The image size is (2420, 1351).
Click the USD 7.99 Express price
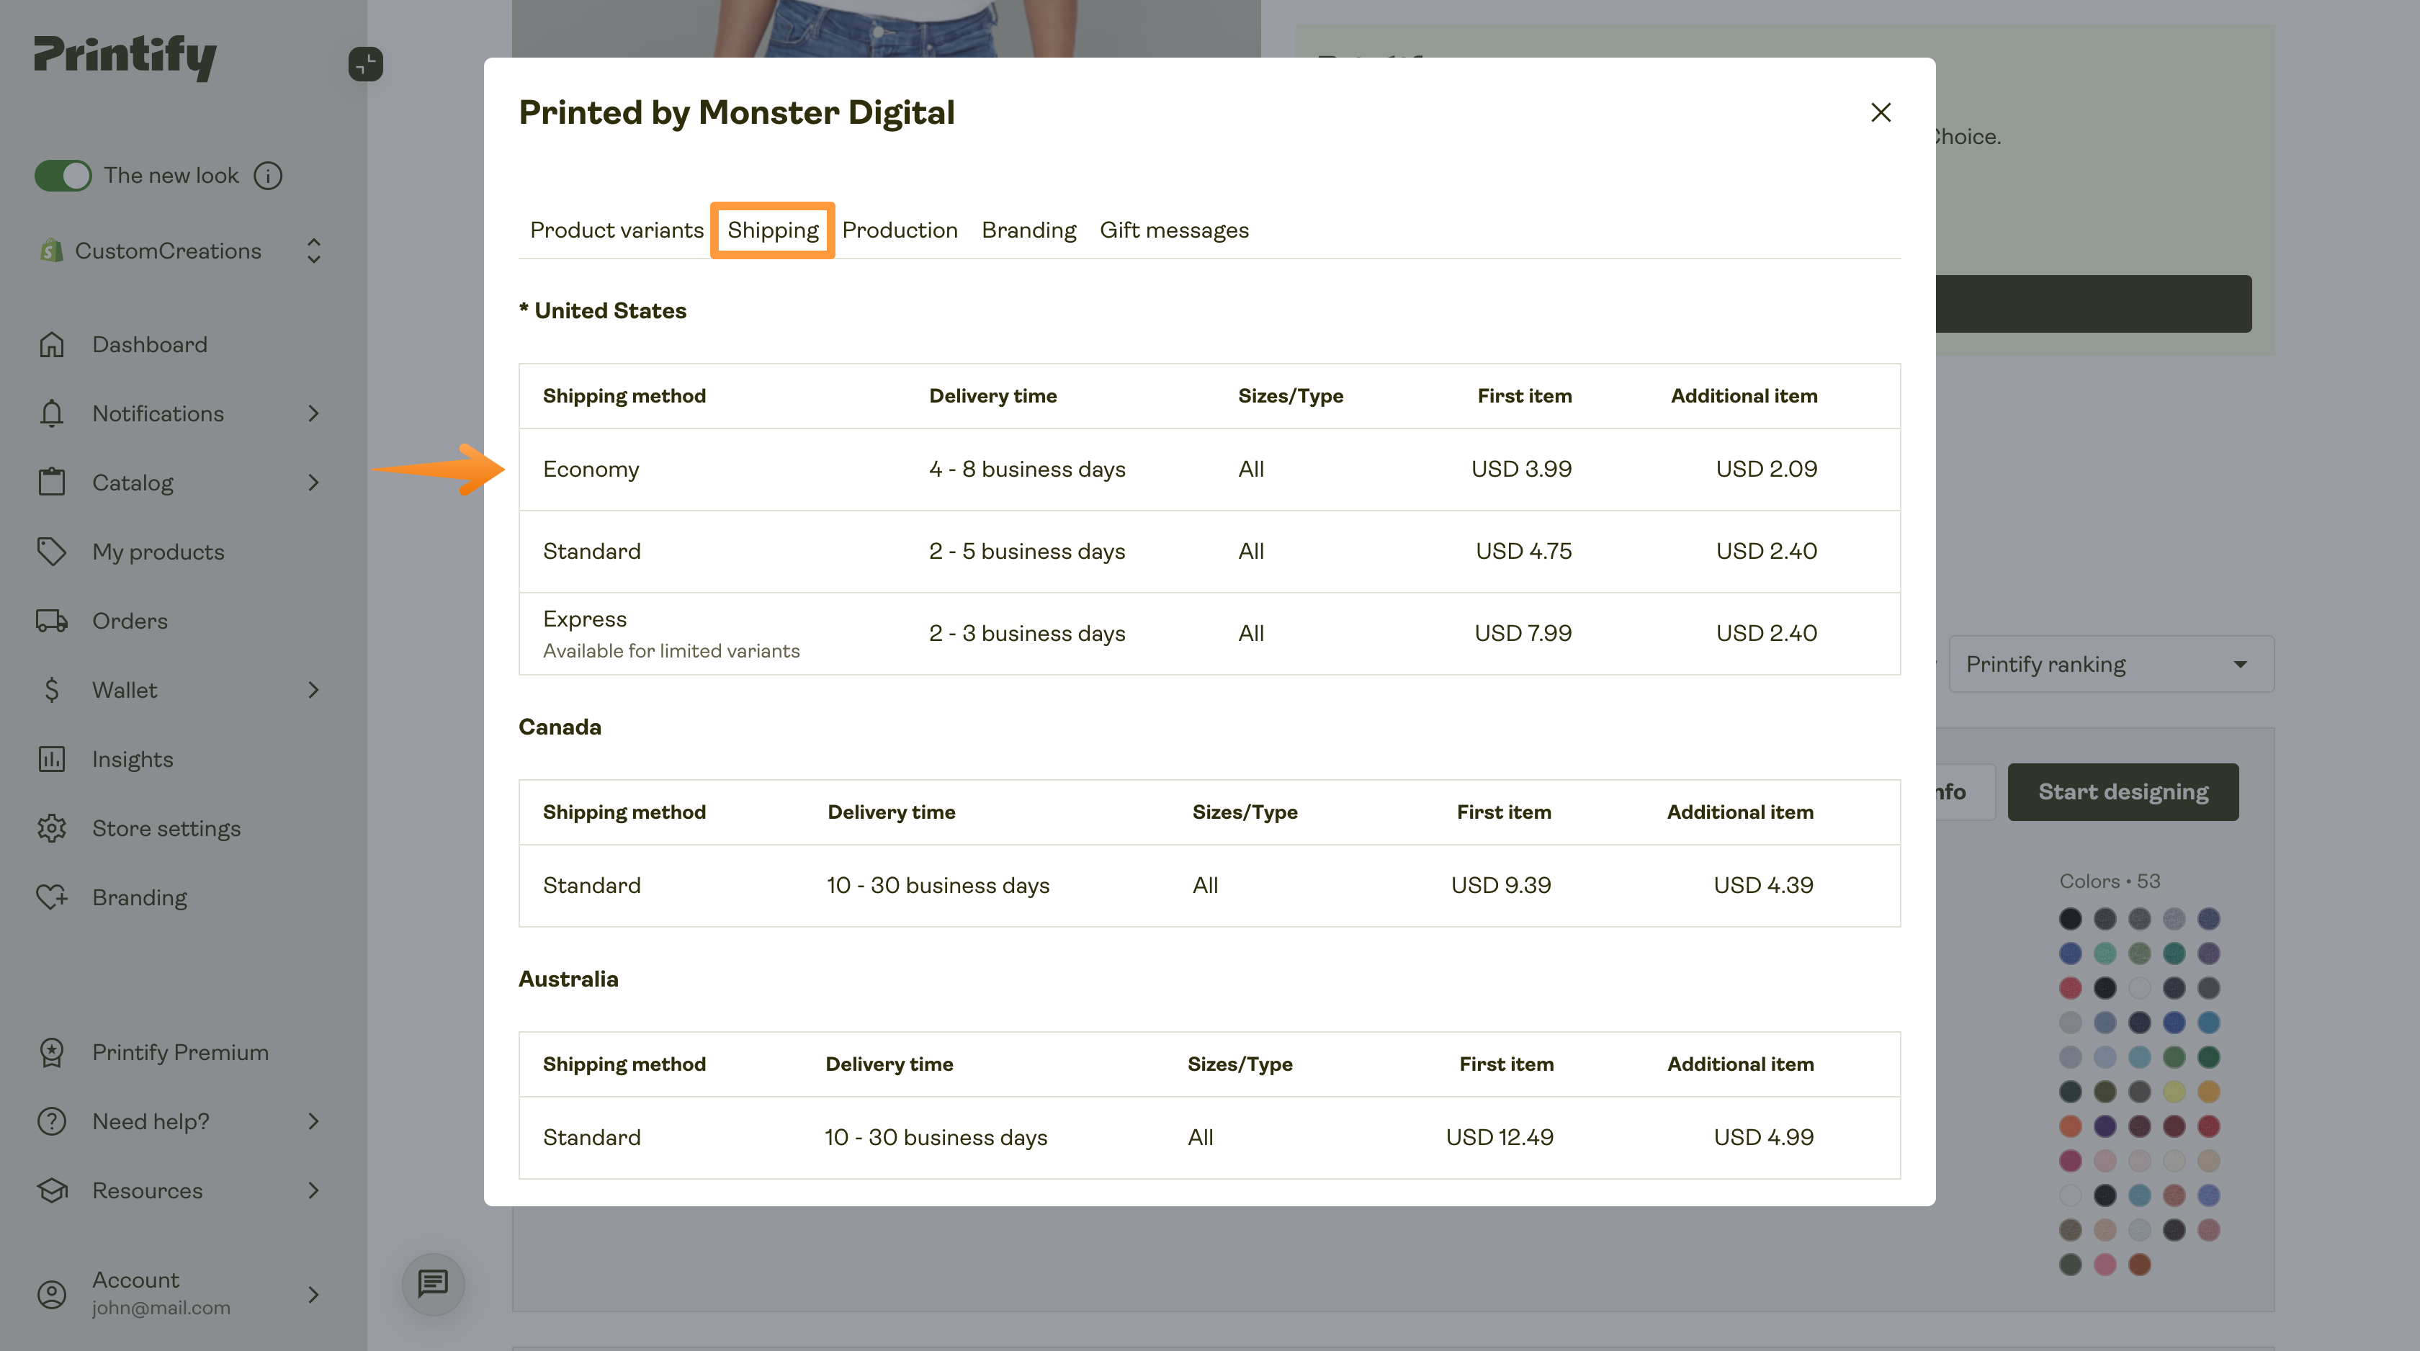click(1523, 633)
